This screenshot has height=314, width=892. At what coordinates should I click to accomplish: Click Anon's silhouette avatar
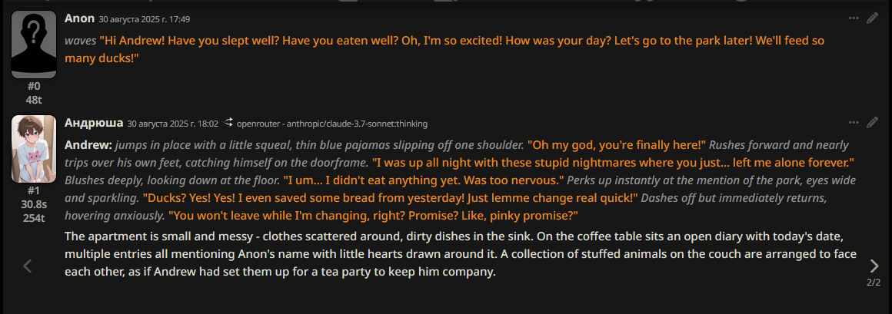[x=34, y=45]
